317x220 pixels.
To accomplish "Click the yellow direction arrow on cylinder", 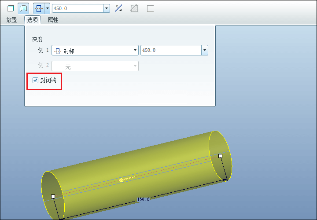I will point(126,179).
